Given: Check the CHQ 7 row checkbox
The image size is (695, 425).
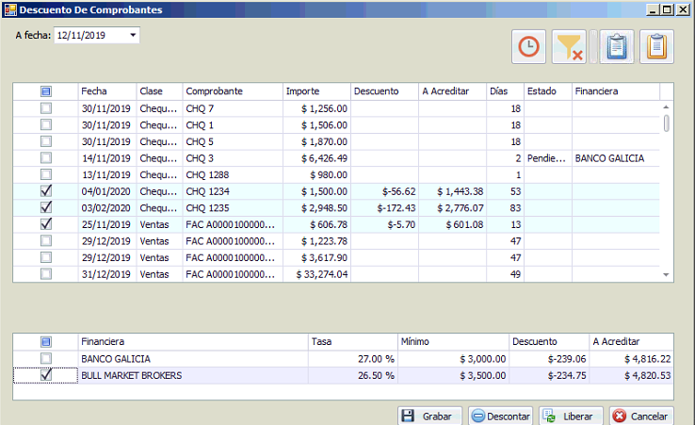Looking at the screenshot, I should pyautogui.click(x=45, y=108).
